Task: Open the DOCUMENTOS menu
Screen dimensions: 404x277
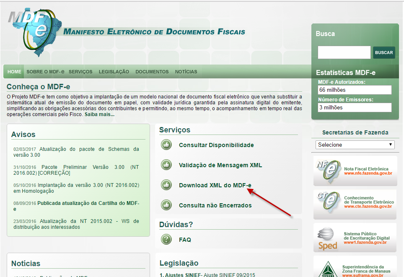Action: coord(152,72)
